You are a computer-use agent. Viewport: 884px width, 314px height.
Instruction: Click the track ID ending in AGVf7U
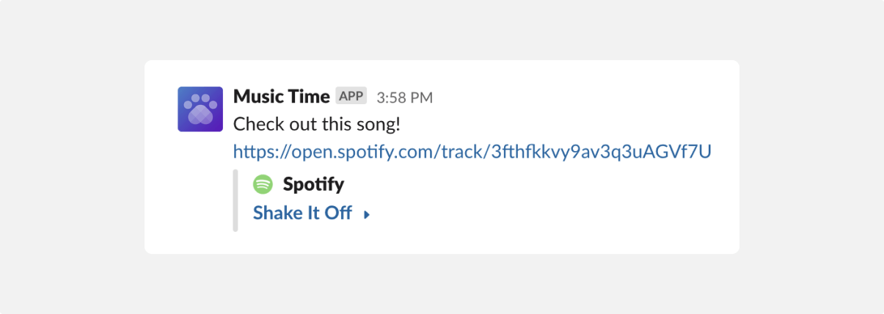pos(602,152)
